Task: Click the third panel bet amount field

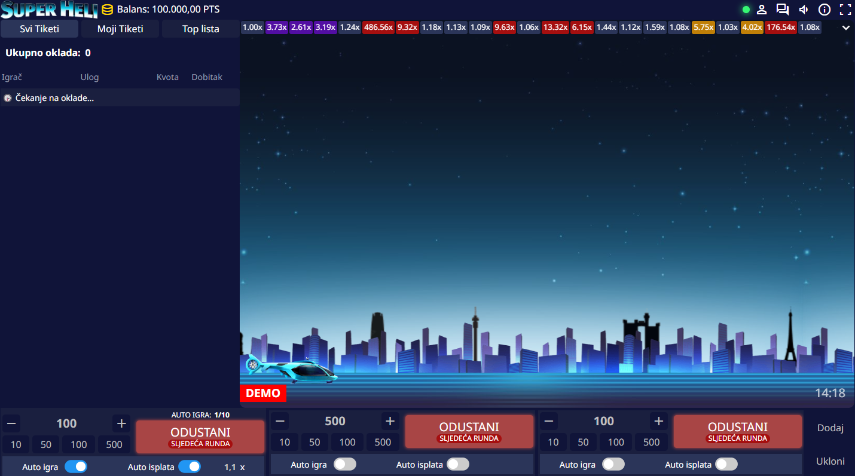Action: (604, 421)
